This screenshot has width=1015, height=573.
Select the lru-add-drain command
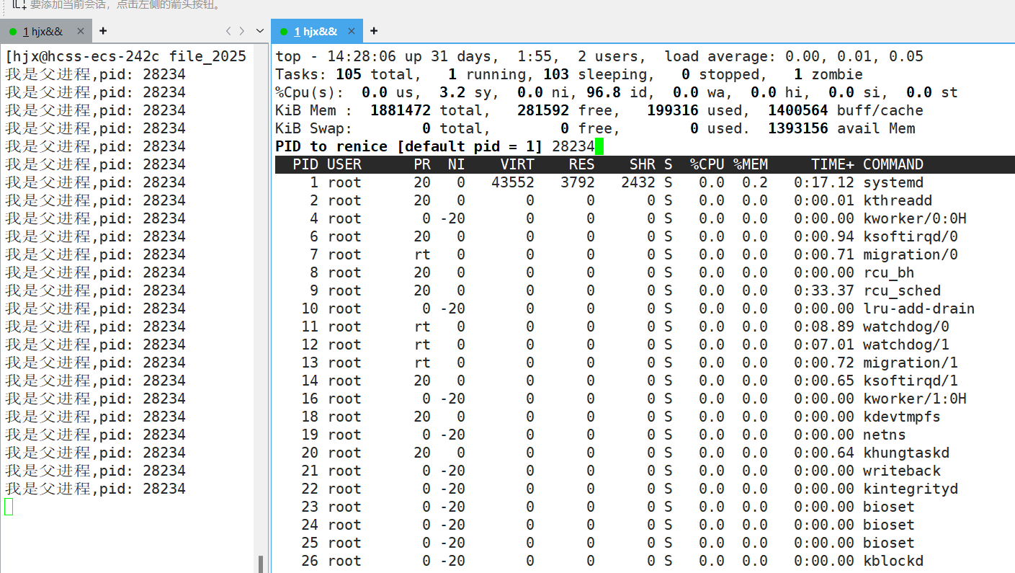[919, 308]
